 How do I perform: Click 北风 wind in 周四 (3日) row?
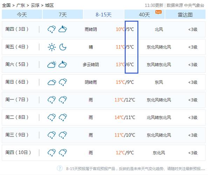(159, 29)
